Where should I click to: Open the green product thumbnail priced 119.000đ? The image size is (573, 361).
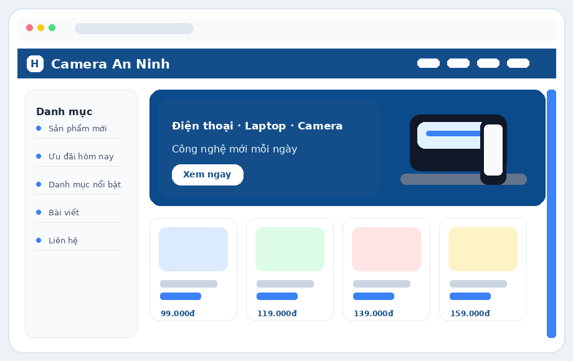coord(290,250)
